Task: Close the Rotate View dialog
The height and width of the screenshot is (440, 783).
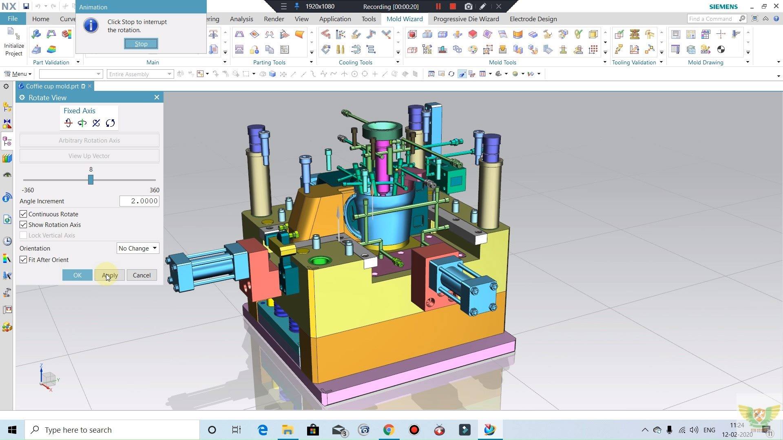Action: [x=157, y=97]
